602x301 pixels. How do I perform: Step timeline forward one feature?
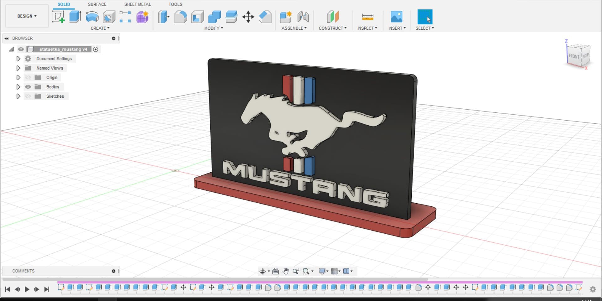click(37, 289)
